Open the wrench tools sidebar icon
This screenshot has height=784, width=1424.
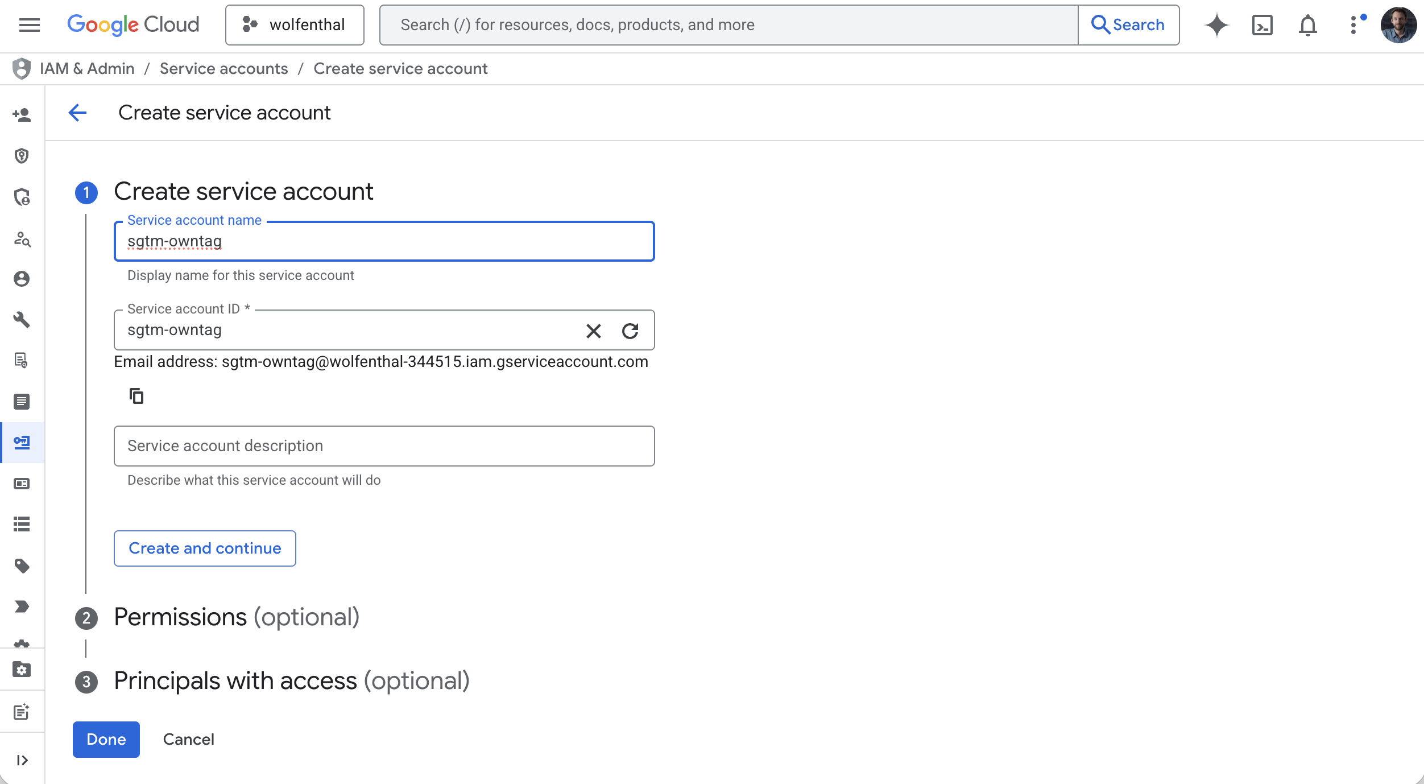tap(22, 320)
